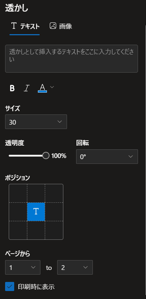
Task: Open the ending page dropdown showing 2
Action: tap(75, 267)
